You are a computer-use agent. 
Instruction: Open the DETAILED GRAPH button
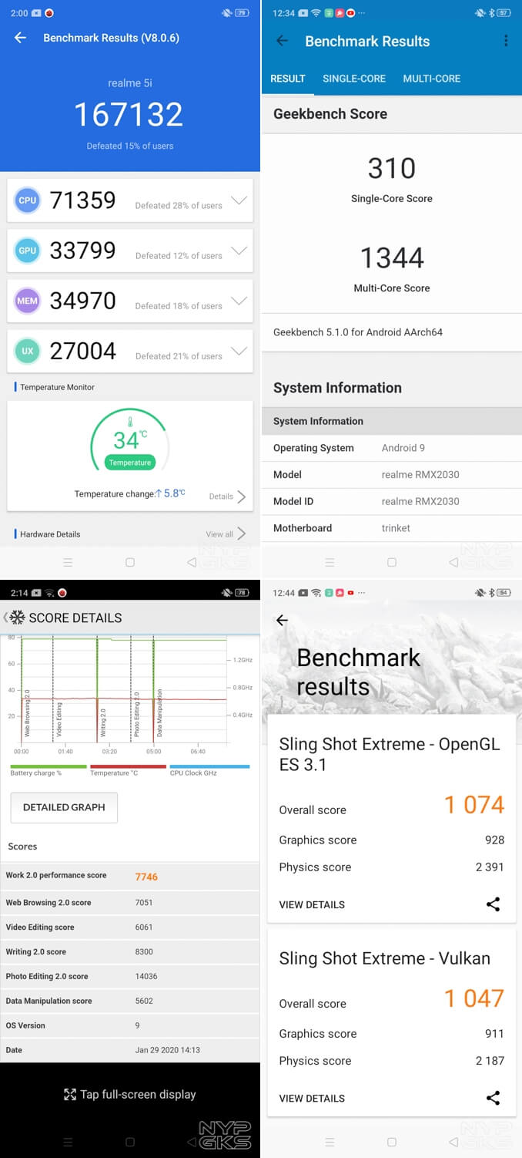pos(64,807)
